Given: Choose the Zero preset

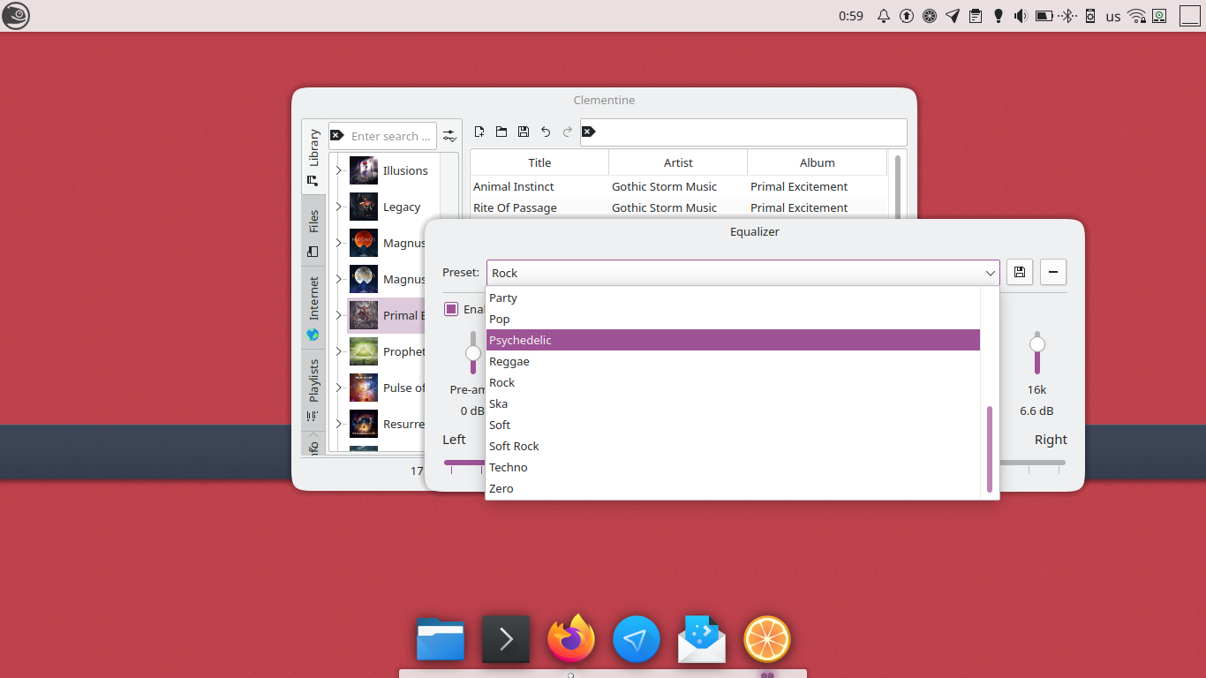Looking at the screenshot, I should [x=733, y=488].
